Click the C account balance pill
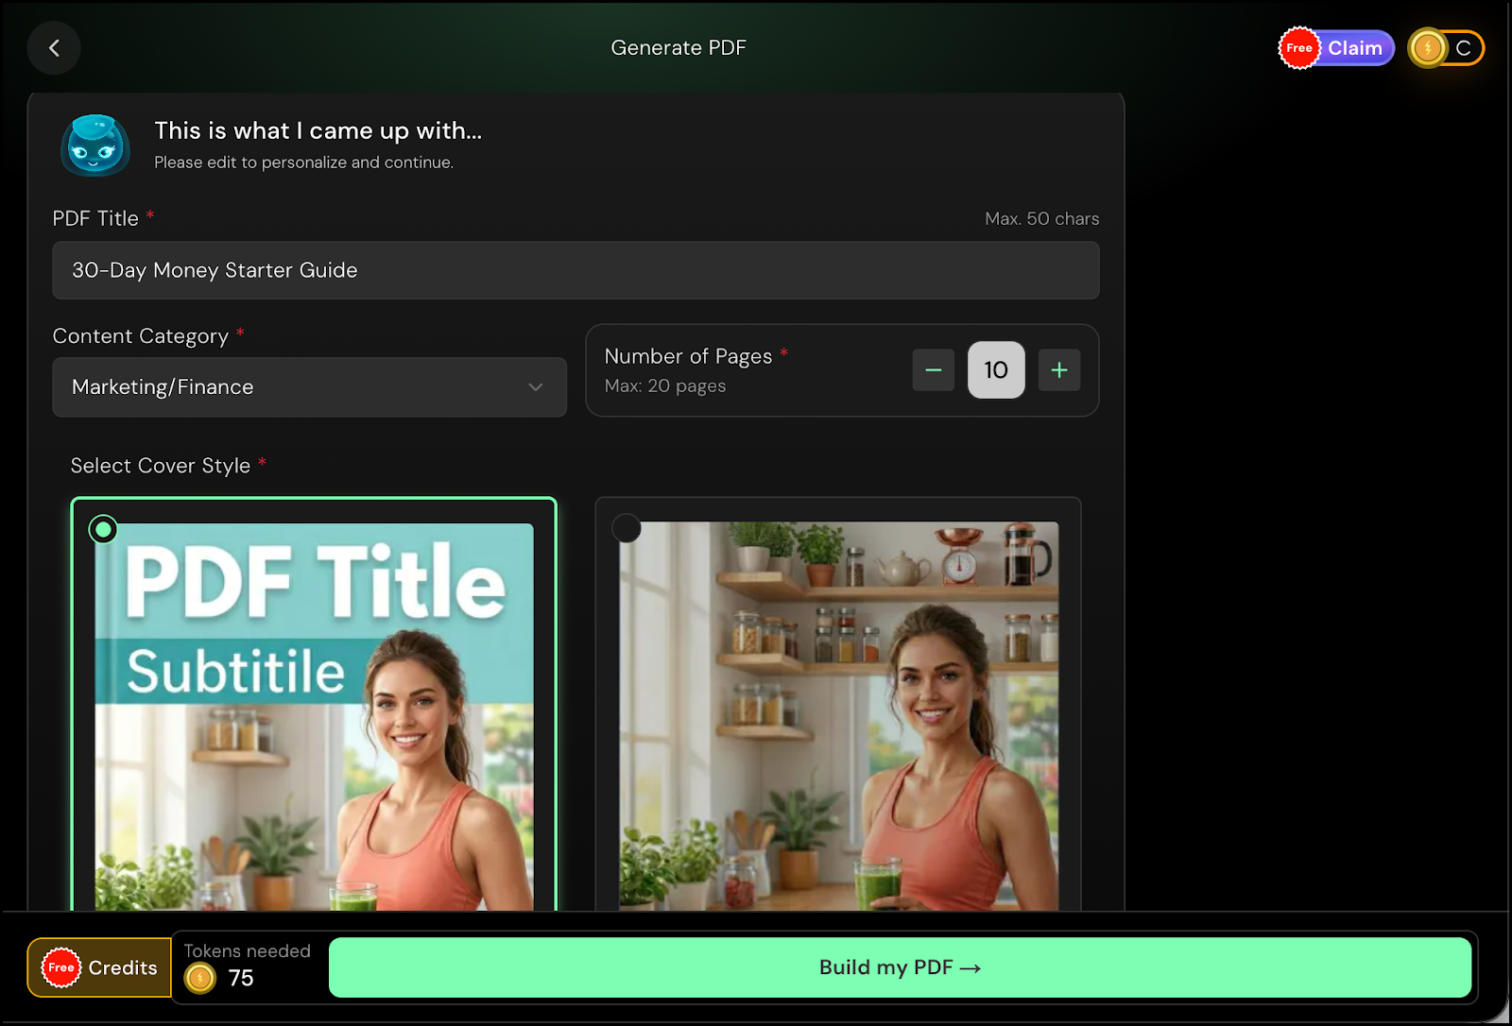The width and height of the screenshot is (1512, 1026). [x=1463, y=48]
